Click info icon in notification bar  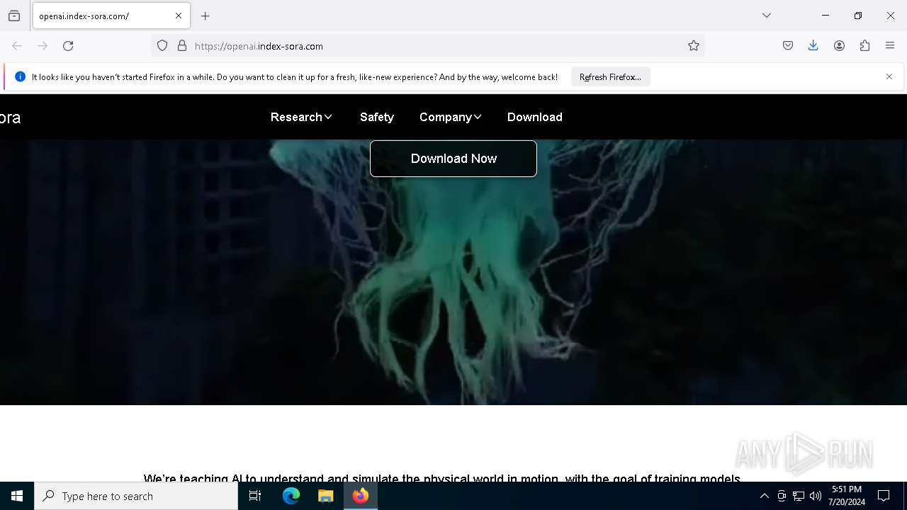[x=20, y=76]
